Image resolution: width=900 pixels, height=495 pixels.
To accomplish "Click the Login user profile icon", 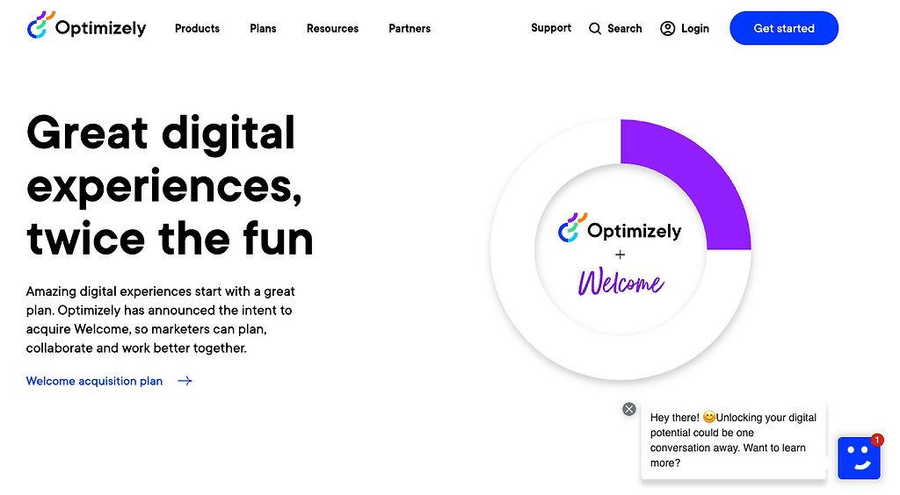I will tap(668, 29).
